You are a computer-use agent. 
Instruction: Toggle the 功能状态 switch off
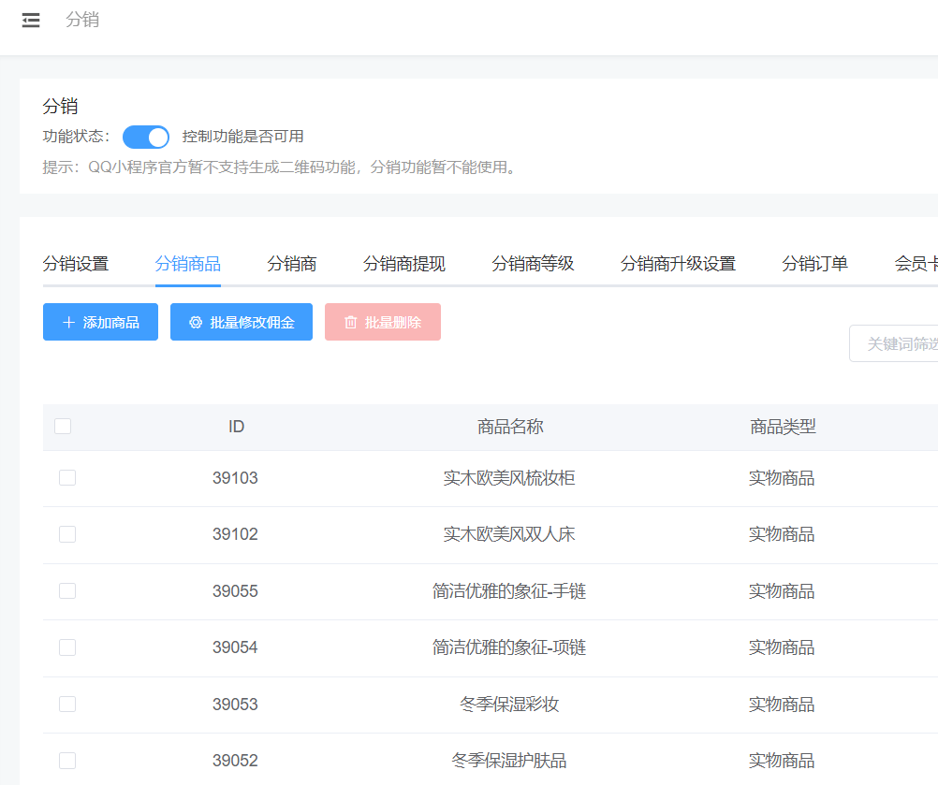tap(146, 137)
